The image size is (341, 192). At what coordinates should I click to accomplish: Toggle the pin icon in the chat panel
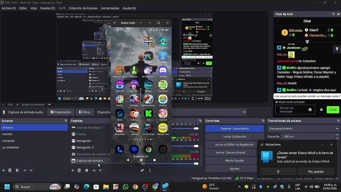click(x=337, y=49)
